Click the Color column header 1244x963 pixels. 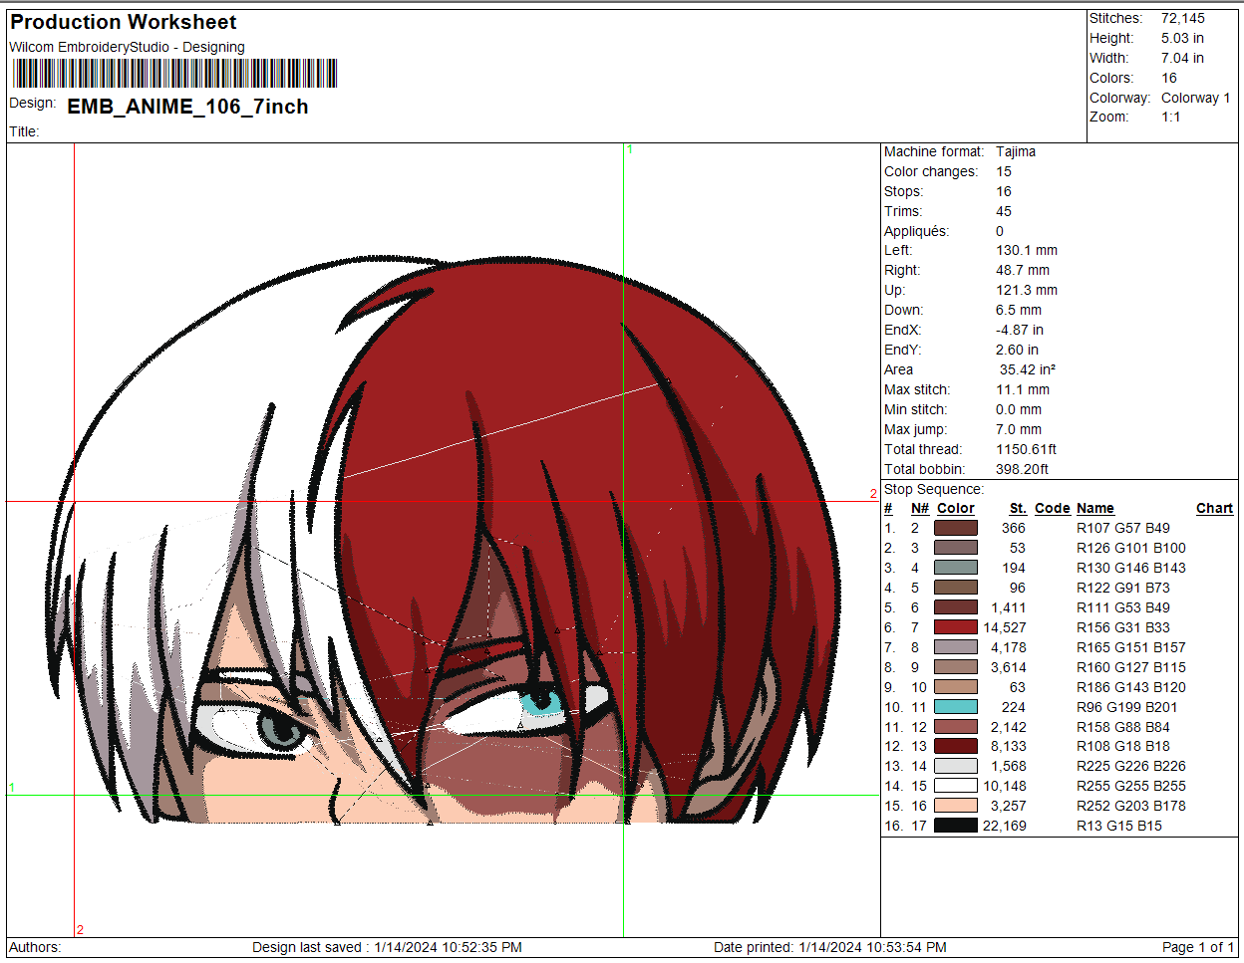(955, 508)
